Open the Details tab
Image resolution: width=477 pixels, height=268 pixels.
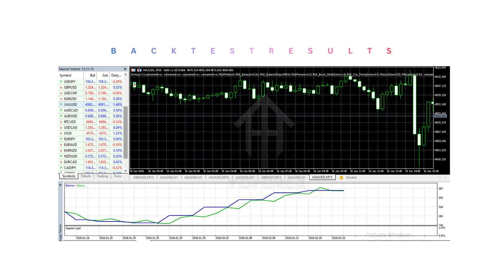tap(86, 176)
